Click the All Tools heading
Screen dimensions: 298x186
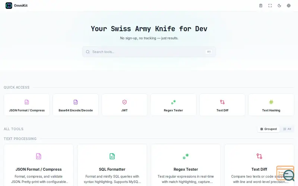[x=13, y=129]
